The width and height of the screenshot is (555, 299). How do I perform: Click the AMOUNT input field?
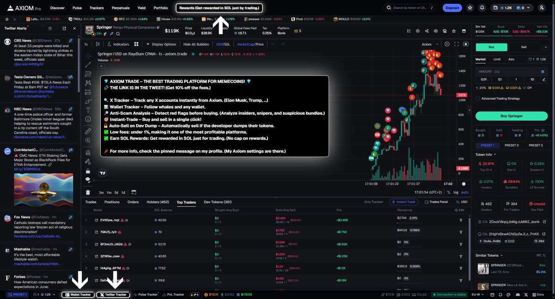[x=512, y=72]
